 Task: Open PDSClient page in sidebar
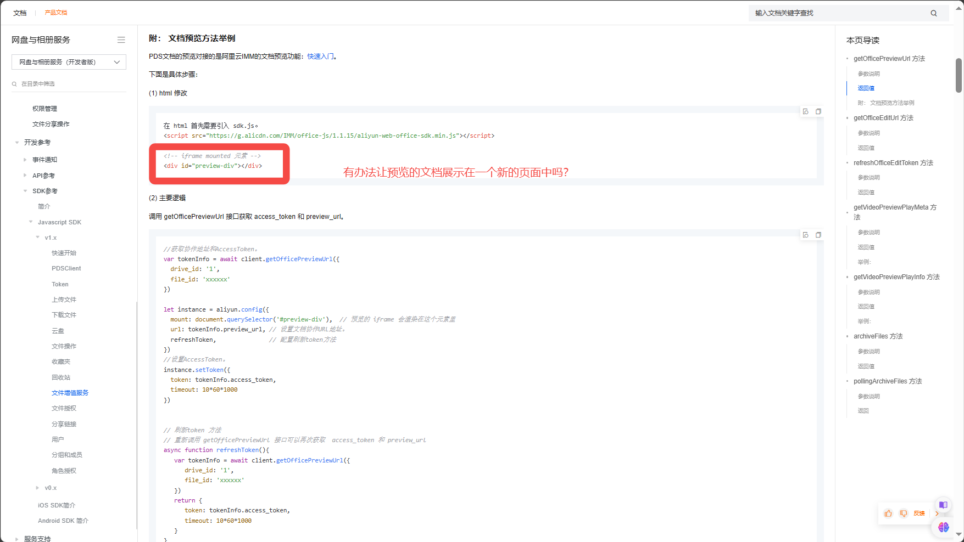pyautogui.click(x=66, y=268)
